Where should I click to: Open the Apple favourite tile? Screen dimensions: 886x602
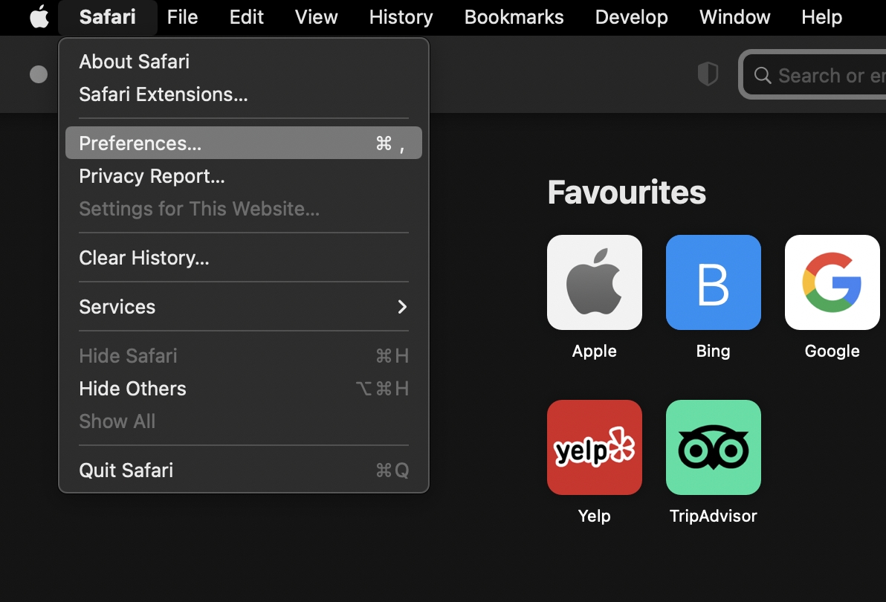[595, 282]
